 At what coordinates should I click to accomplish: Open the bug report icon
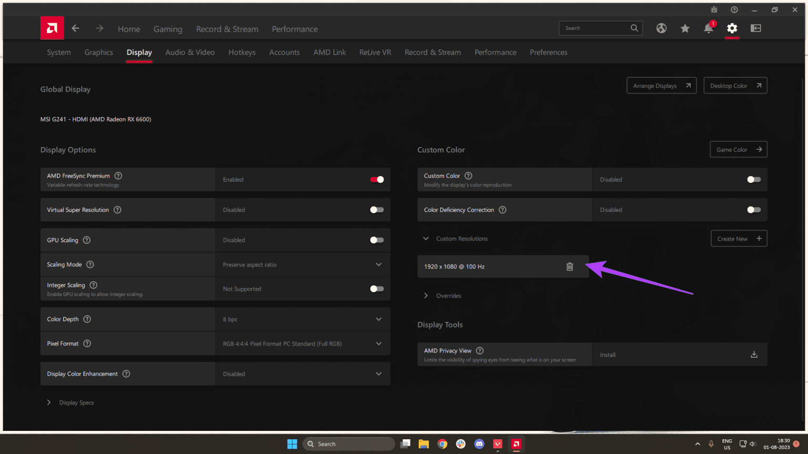pos(714,9)
